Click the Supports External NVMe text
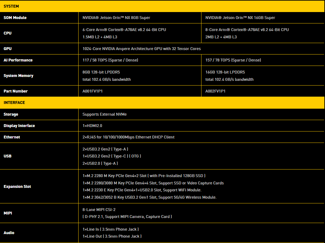Image resolution: width=325 pixels, height=243 pixels. click(105, 114)
